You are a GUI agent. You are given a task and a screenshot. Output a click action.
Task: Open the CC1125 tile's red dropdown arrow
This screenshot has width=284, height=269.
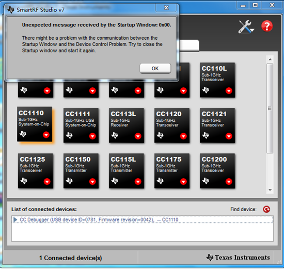coord(47,181)
